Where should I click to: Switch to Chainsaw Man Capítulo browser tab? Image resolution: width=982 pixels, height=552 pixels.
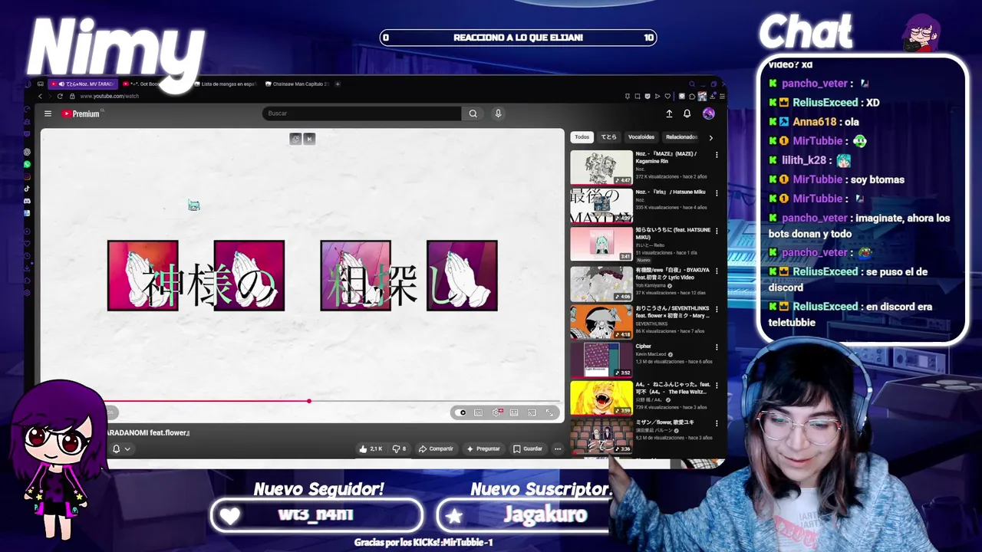tap(296, 84)
